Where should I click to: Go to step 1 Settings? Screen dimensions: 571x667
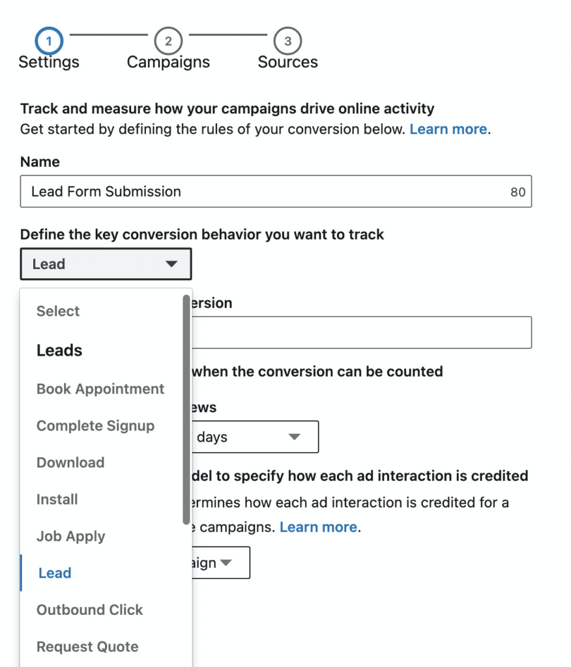(49, 41)
